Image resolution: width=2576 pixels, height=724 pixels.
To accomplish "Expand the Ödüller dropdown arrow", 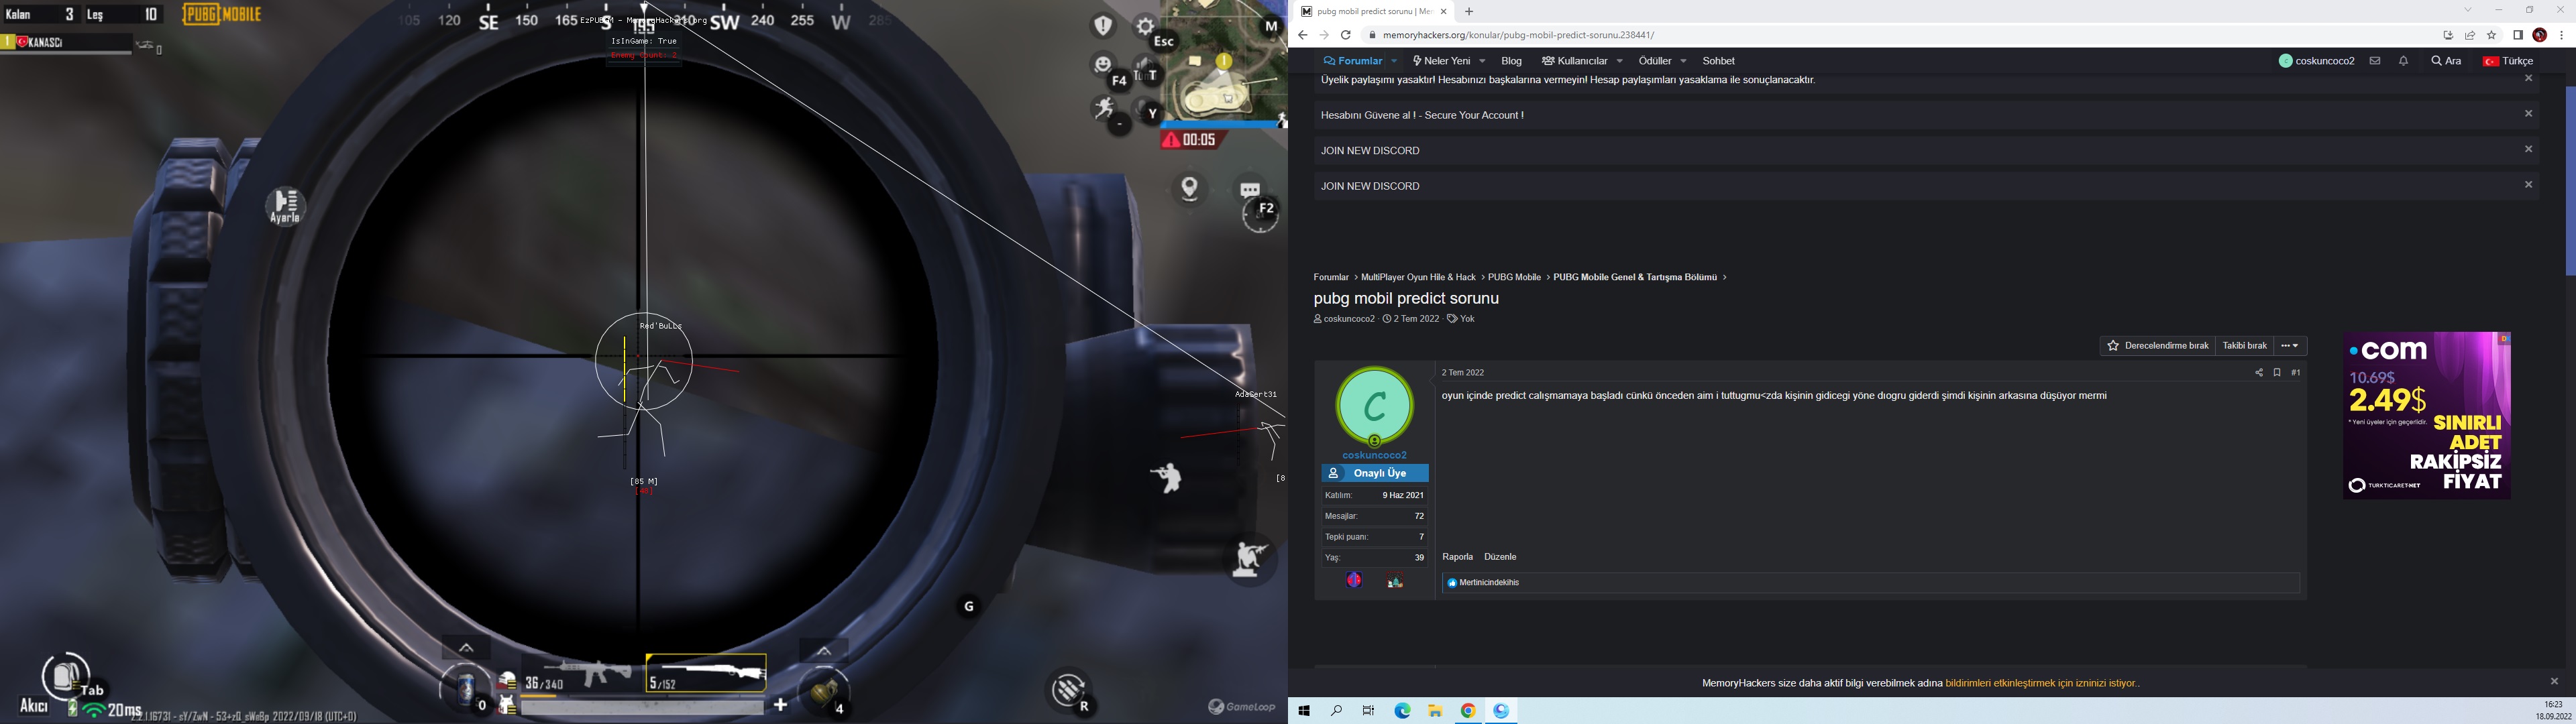I will click(x=1683, y=61).
